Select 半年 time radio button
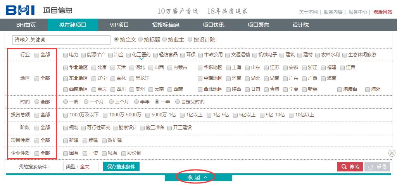Viewport: 397px width, 185px height. coord(137,102)
